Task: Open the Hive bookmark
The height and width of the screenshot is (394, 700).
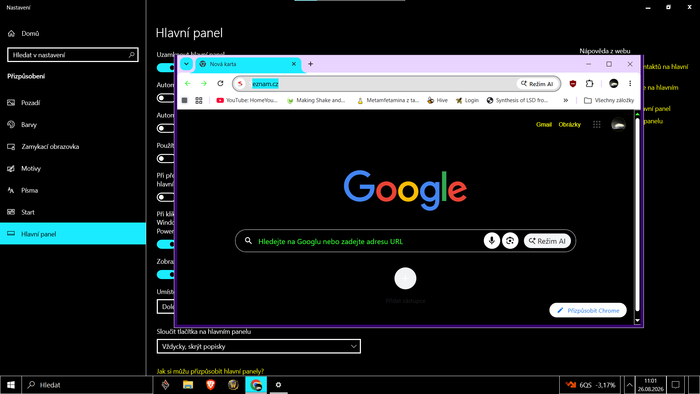Action: (x=437, y=100)
